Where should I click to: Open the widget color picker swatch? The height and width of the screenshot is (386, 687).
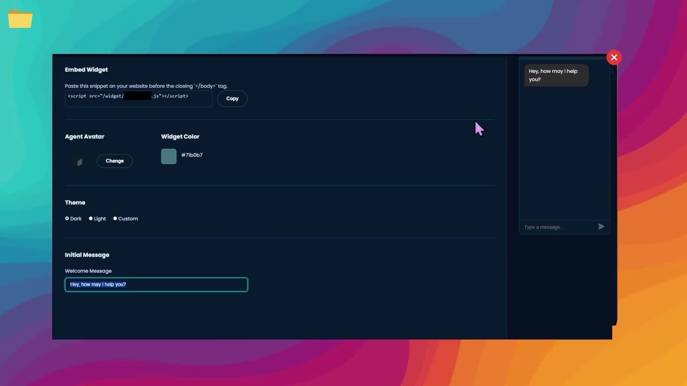coord(169,156)
